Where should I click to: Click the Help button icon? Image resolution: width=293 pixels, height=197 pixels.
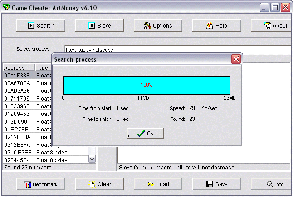(210, 26)
